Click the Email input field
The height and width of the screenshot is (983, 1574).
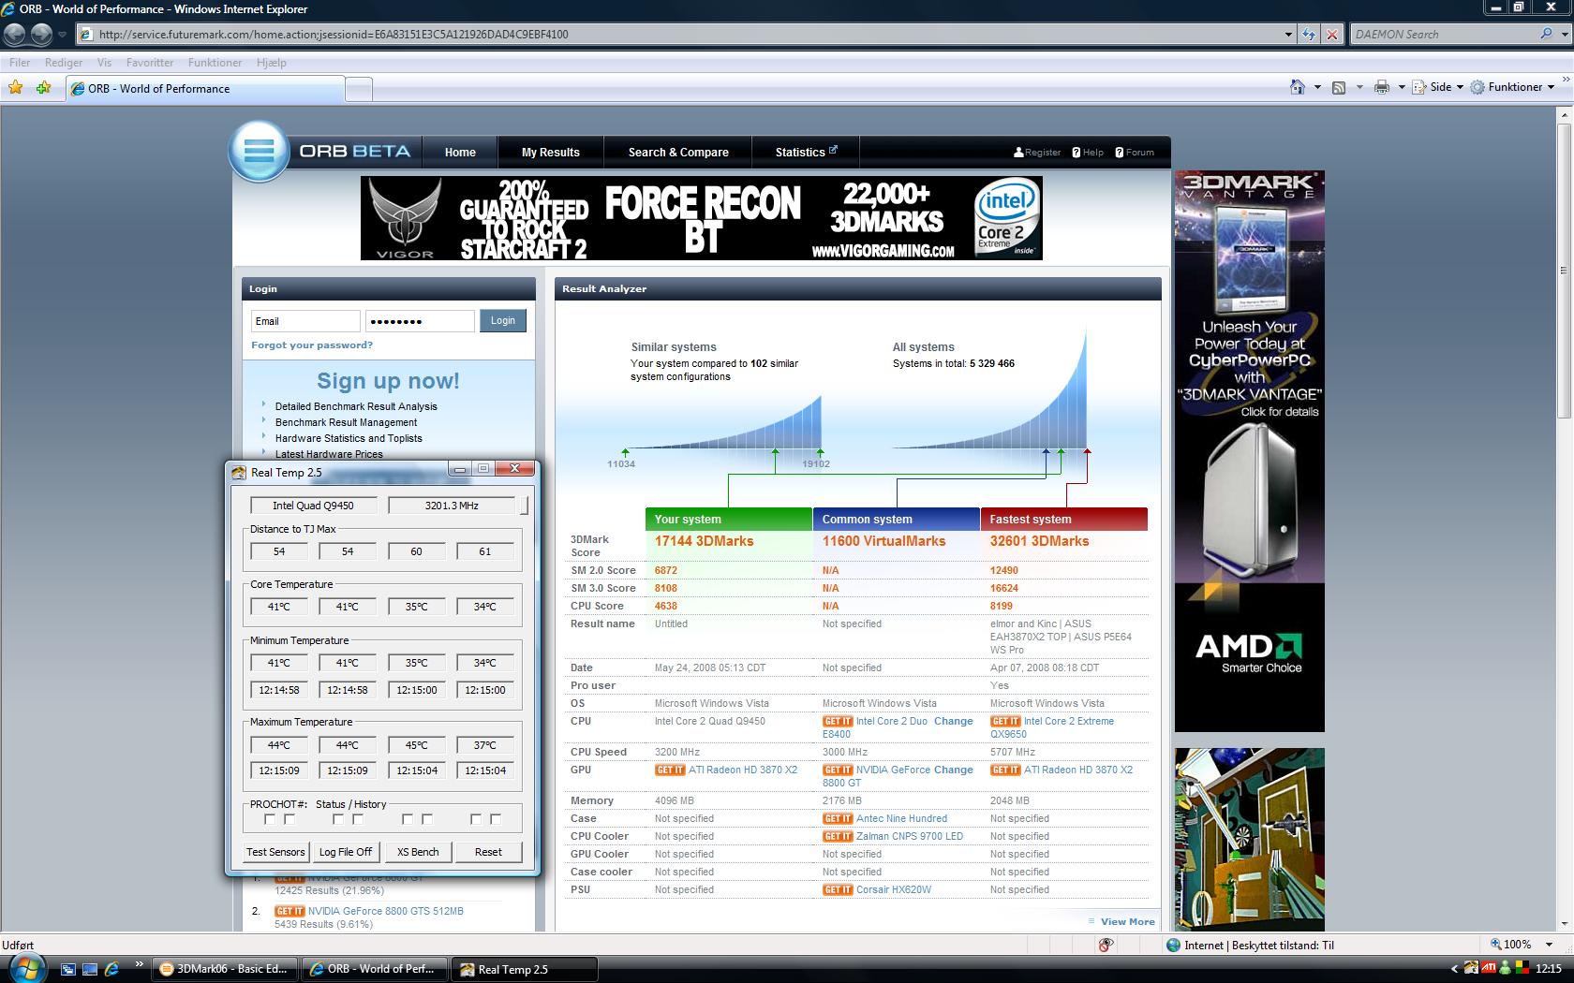click(x=305, y=321)
